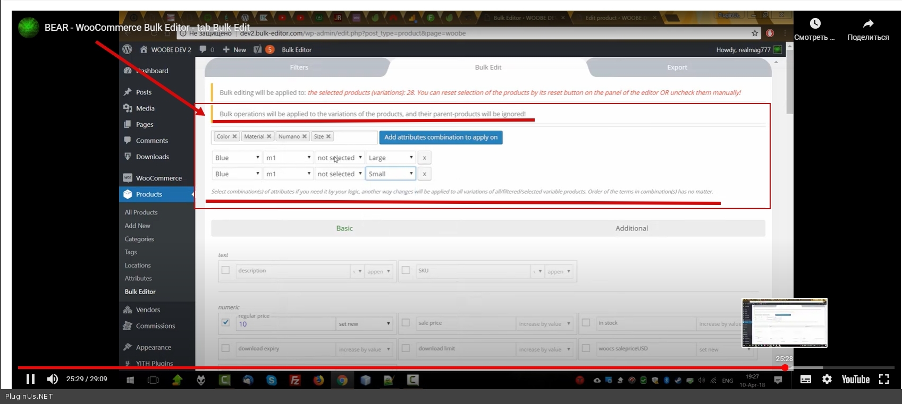902x404 pixels.
Task: Pause the YouTube video
Action: 30,379
